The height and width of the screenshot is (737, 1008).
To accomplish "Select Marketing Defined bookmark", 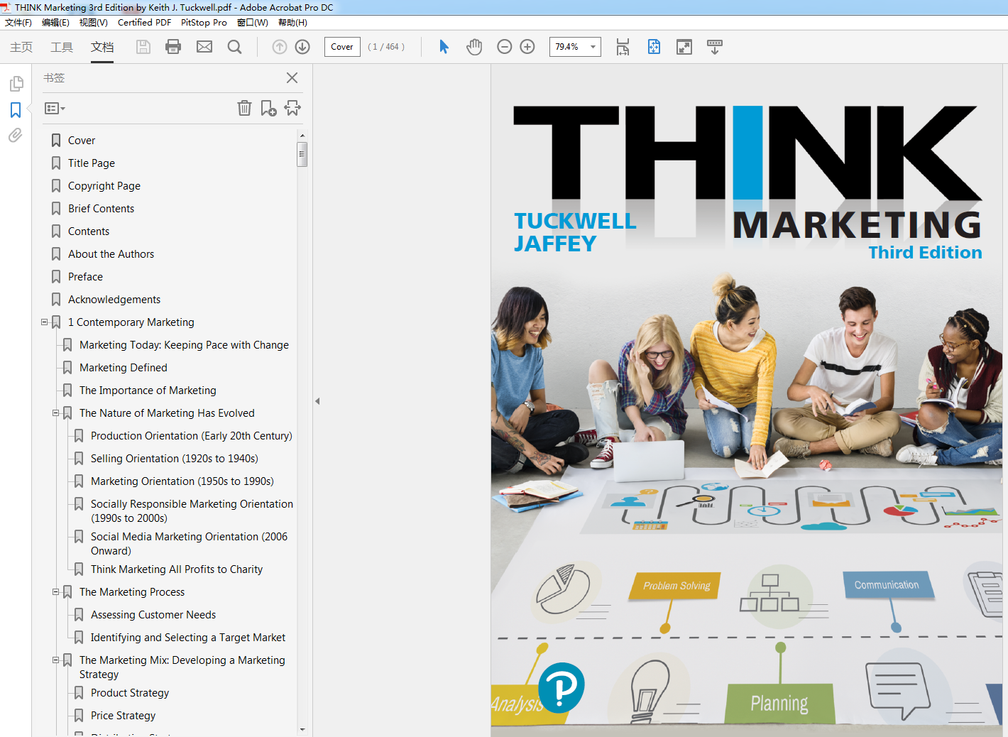I will [x=124, y=368].
